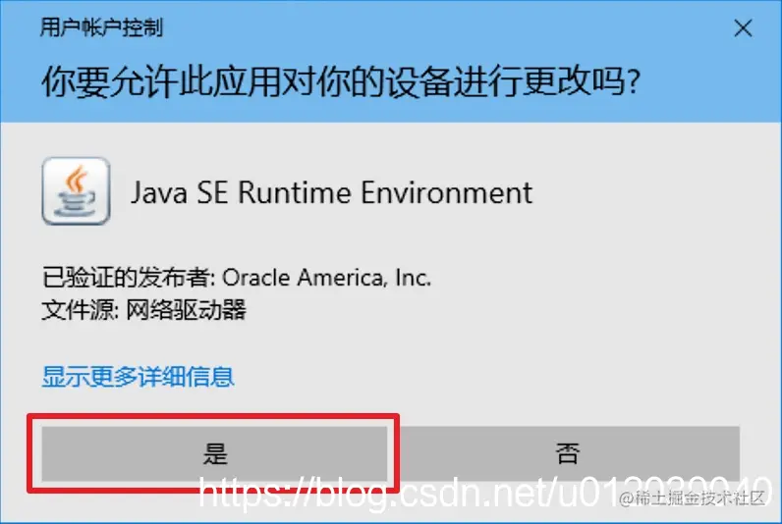The height and width of the screenshot is (524, 782).
Task: Open the 显示更多详细信息 link
Action: pos(139,377)
